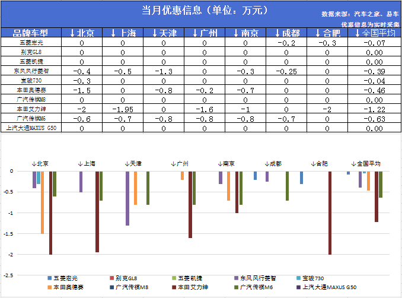Select the -0.04 national average cell
This screenshot has height=298, width=402.
(x=374, y=81)
